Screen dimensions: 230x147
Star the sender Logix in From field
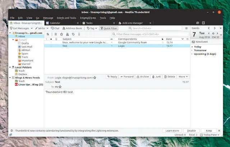95,77
